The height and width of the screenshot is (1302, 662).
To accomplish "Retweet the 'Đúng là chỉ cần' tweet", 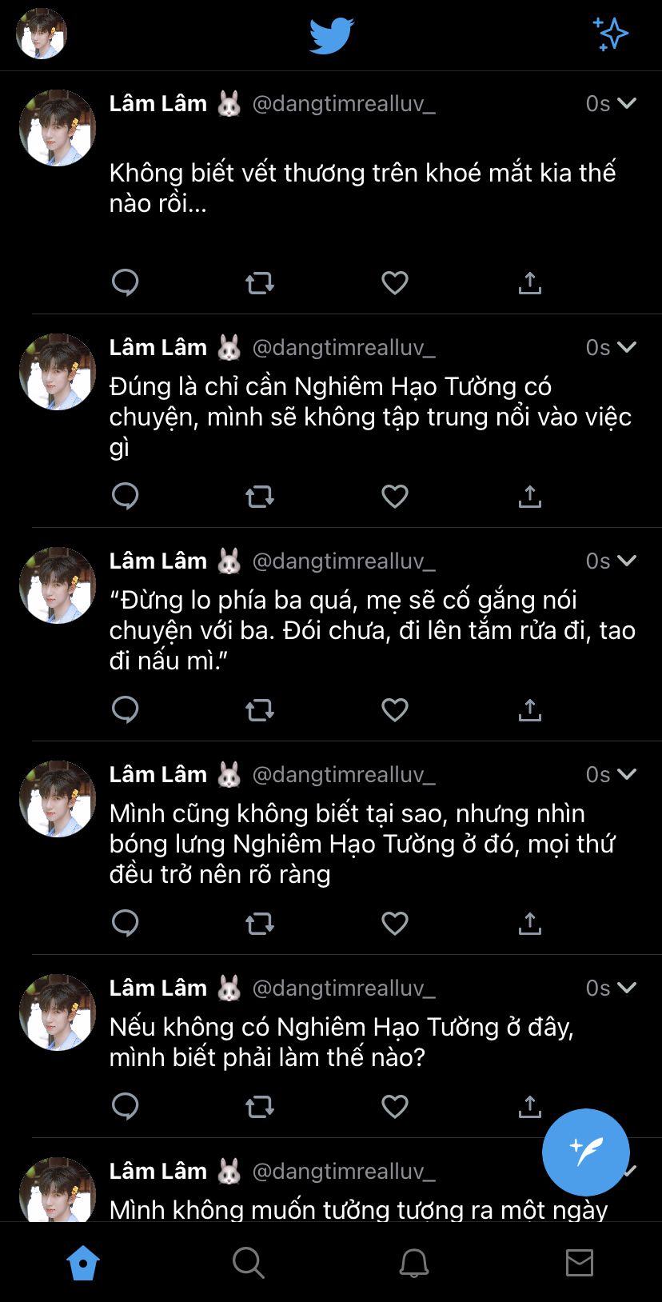I will [x=260, y=497].
